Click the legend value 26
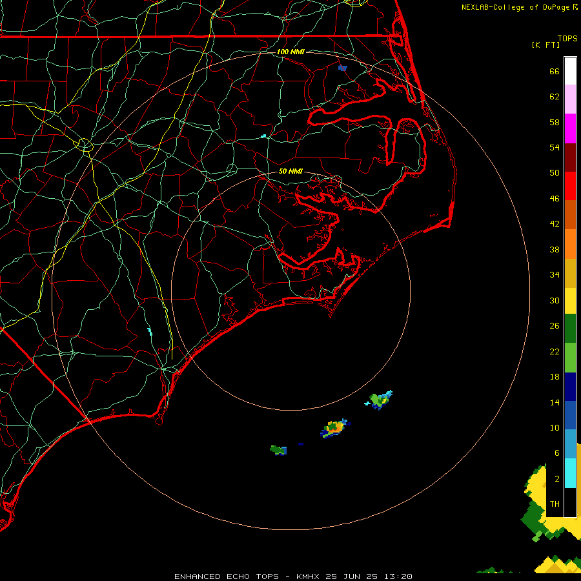 tap(555, 326)
